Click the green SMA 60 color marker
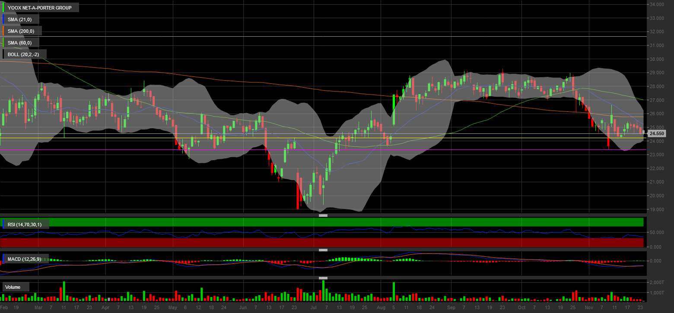 [3, 43]
